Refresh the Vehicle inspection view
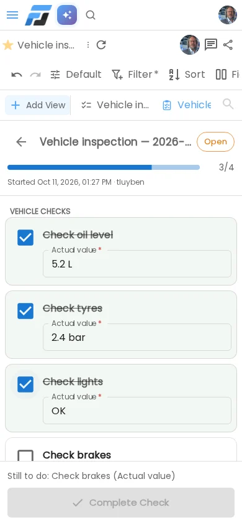Screen dimensions: 242x525 [101, 45]
